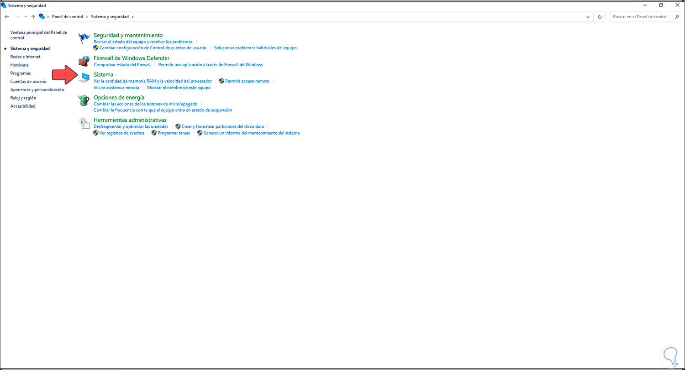Screen dimensions: 685x370
Task: Open Seguridad y mantenimiento heading
Action: (128, 35)
